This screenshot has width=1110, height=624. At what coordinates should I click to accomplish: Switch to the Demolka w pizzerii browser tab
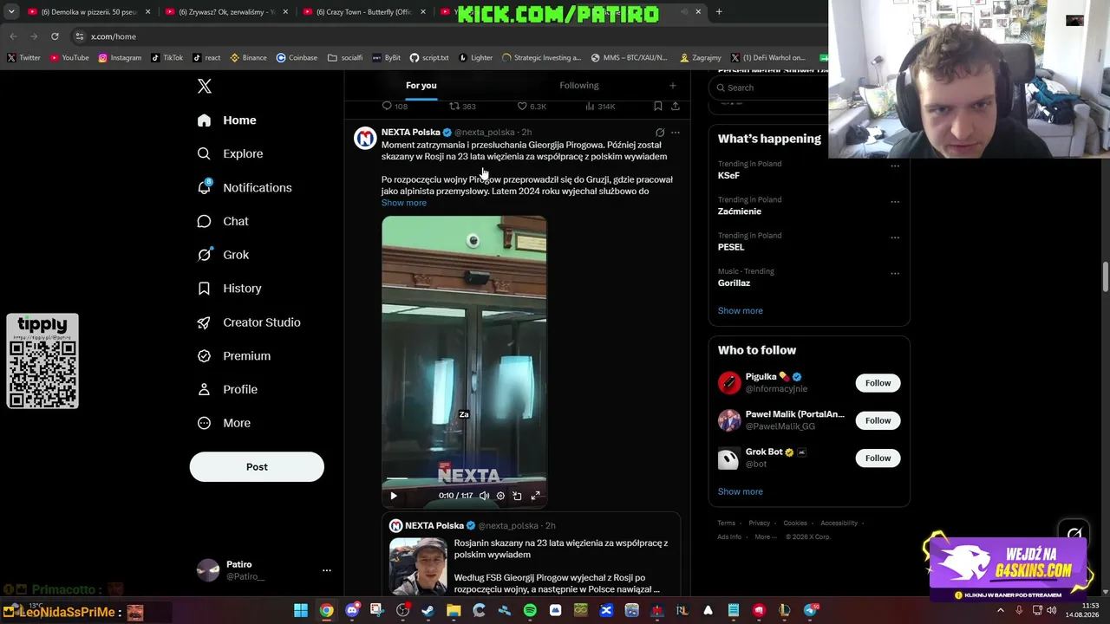click(x=88, y=12)
